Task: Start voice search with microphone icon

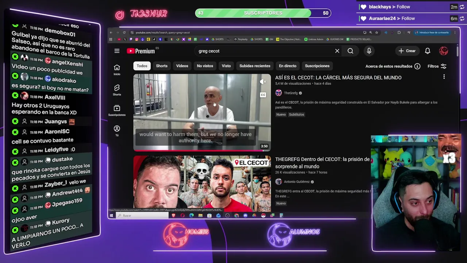Action: pyautogui.click(x=369, y=51)
